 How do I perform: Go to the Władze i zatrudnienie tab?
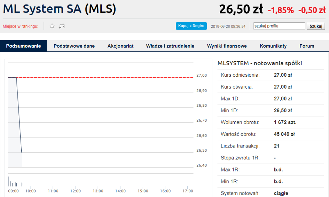(x=170, y=46)
